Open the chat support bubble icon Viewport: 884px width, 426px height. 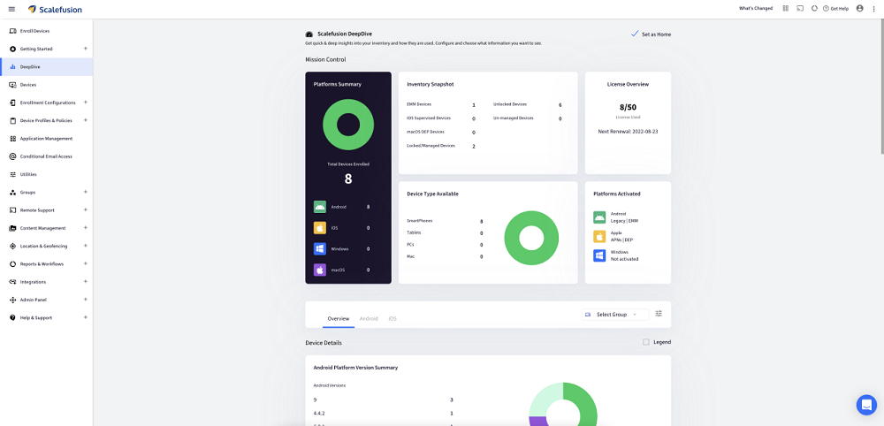pyautogui.click(x=866, y=405)
